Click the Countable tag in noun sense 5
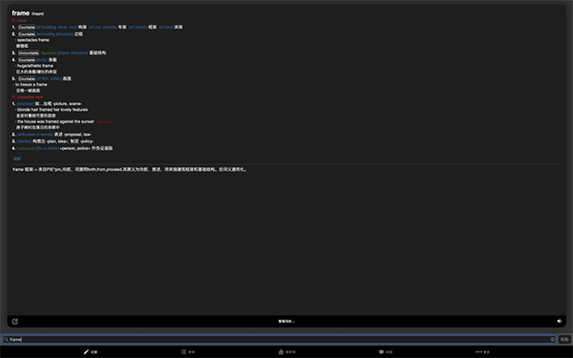Viewport: 573px width, 358px height. click(x=27, y=78)
